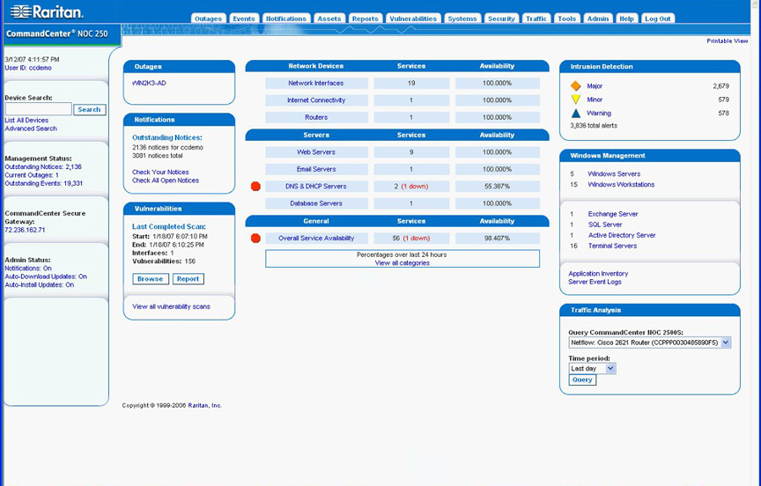Open Check Your Notices link
Screen dimensions: 761x486
click(160, 173)
